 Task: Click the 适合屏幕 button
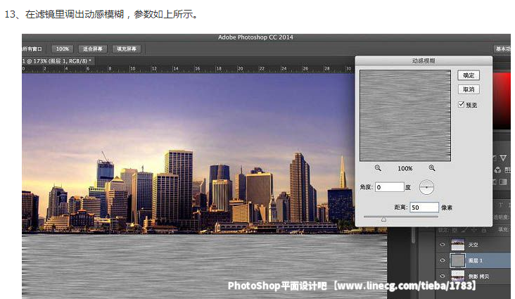pos(93,49)
